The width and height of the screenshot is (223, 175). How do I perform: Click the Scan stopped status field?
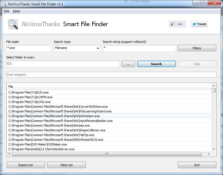111,75
